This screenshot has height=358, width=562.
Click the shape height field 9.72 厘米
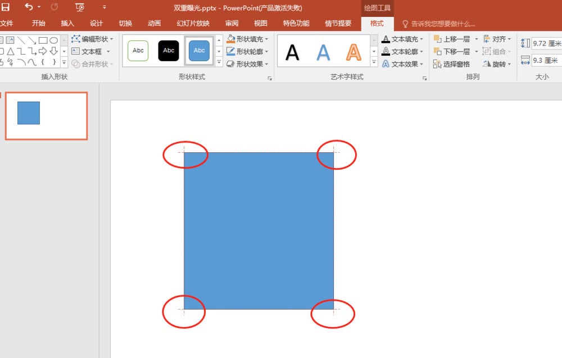click(x=547, y=43)
